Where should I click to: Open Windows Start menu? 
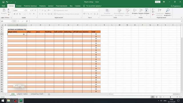[x=3, y=100]
